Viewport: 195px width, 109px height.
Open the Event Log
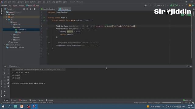tap(187, 100)
